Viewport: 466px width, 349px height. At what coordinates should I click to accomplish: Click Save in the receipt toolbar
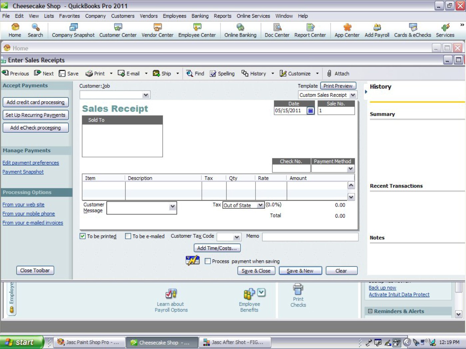tap(69, 74)
